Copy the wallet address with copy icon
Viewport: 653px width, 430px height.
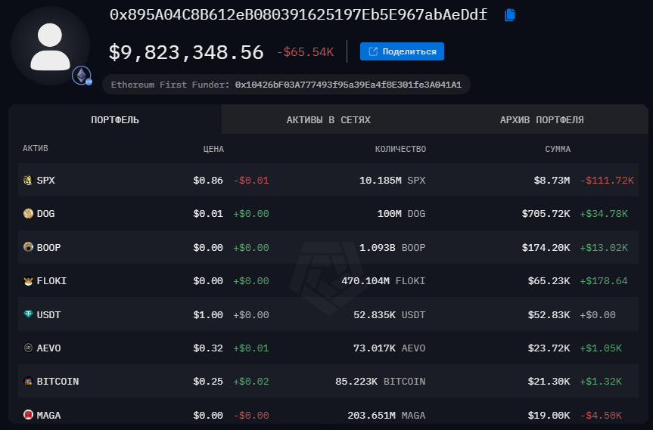pos(510,15)
